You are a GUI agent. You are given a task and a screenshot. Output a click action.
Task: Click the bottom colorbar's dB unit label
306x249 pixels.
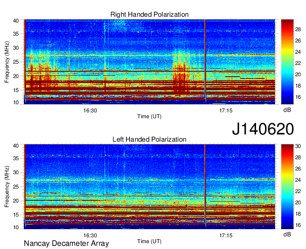point(287,234)
